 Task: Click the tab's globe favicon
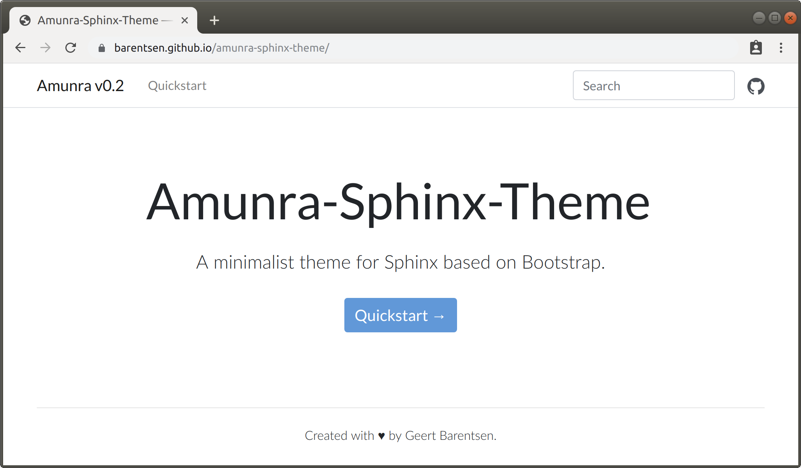click(25, 20)
